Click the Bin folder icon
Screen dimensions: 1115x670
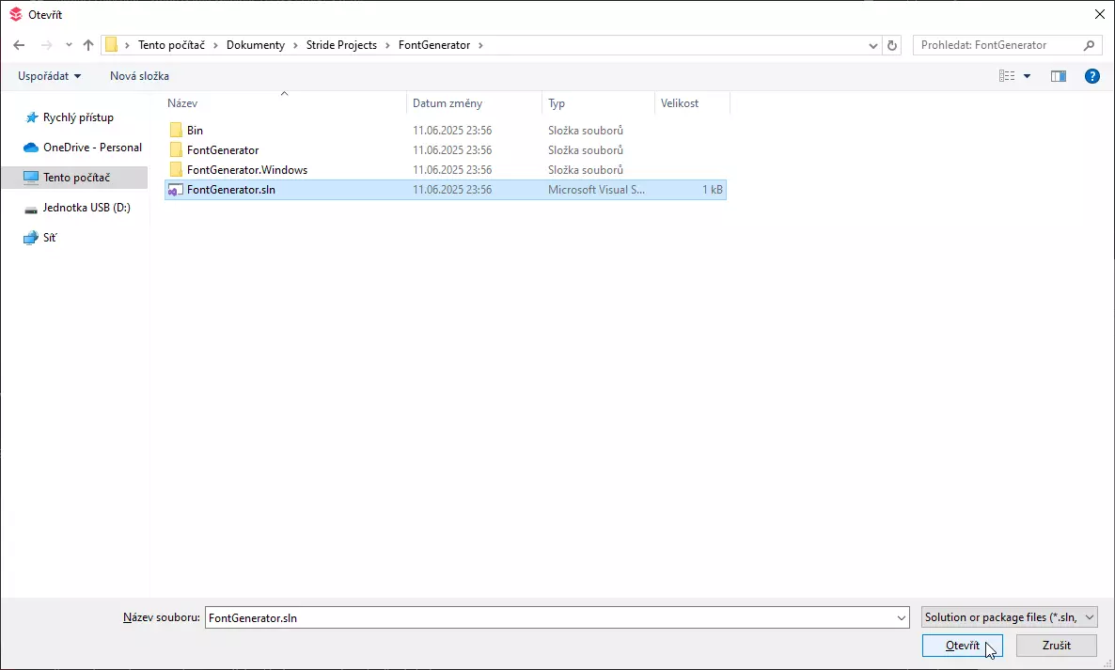[176, 130]
